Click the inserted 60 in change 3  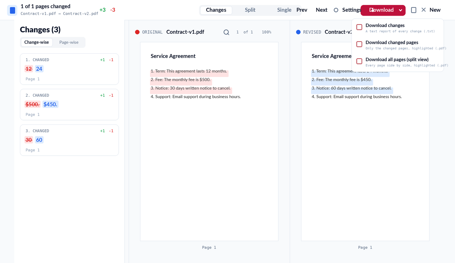(39, 140)
